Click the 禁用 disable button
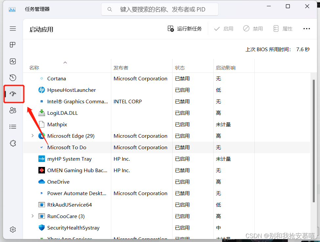The width and height of the screenshot is (320, 242). click(x=253, y=29)
